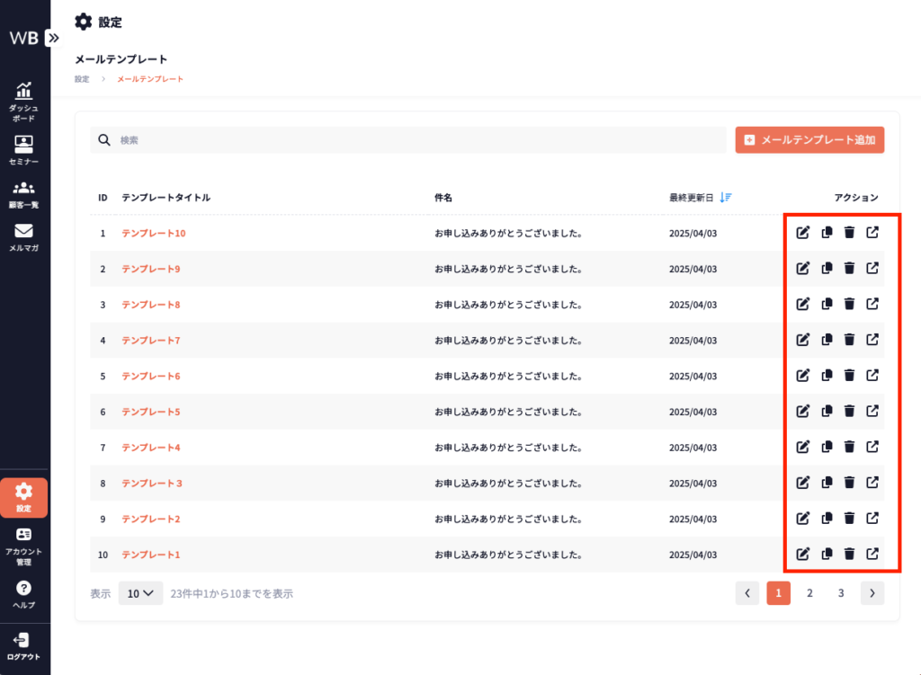This screenshot has height=675, width=921.
Task: Open the rows-per-page dropdown showing 10
Action: (x=140, y=593)
